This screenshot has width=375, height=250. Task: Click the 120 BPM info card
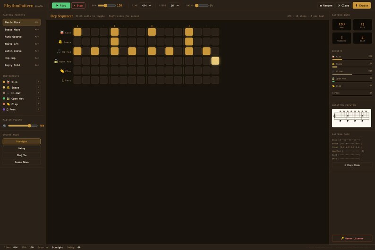pyautogui.click(x=342, y=25)
